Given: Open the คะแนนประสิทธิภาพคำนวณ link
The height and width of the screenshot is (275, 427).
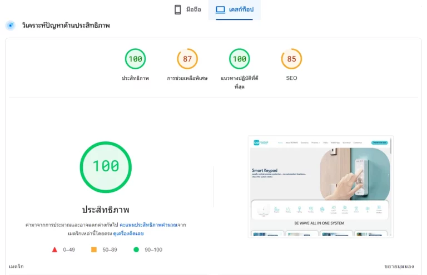Looking at the screenshot, I should pyautogui.click(x=148, y=225).
